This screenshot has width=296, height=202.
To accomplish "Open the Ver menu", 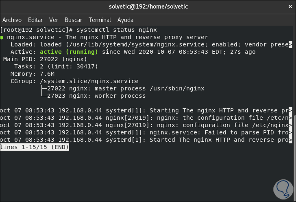I will point(54,20).
